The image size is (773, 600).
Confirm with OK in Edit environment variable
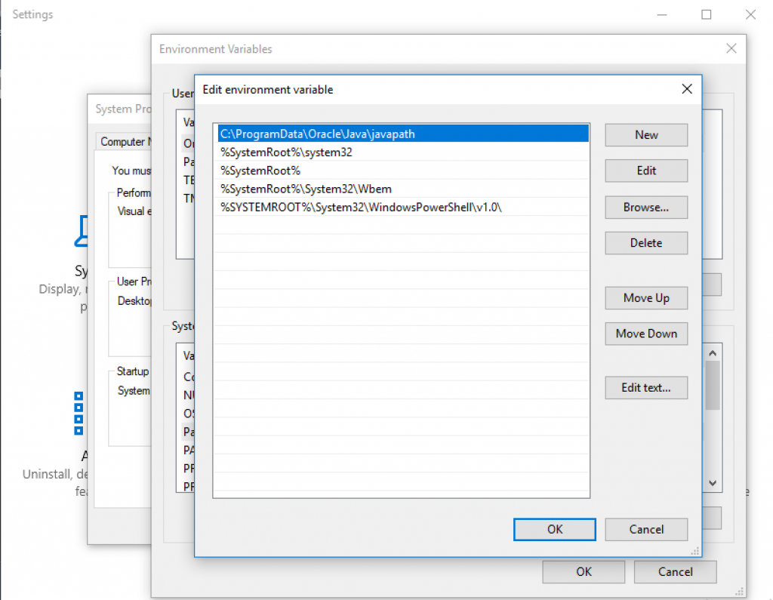[554, 529]
